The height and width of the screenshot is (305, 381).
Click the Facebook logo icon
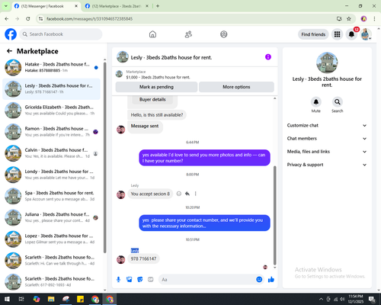[x=11, y=34]
